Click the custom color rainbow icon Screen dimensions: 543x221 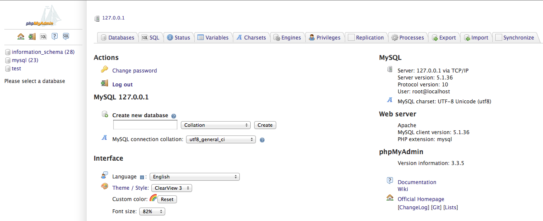pyautogui.click(x=153, y=198)
